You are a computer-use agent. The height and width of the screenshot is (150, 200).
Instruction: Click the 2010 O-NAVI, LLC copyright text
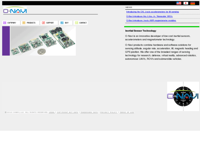point(26,112)
